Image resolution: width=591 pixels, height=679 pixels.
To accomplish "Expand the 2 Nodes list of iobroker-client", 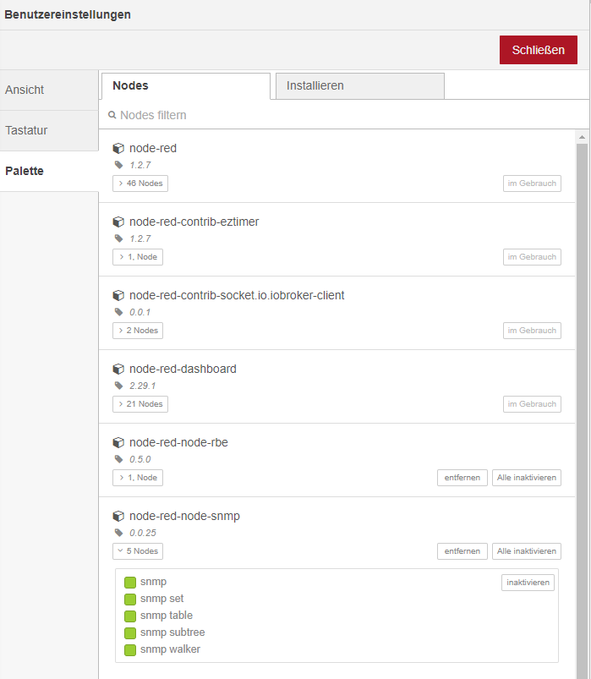I will (x=138, y=331).
